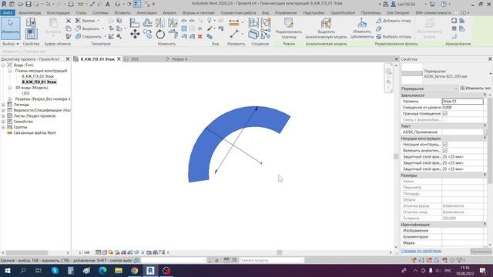The height and width of the screenshot is (277, 493).
Task: Click Изменить тип button in Properties
Action: [x=475, y=88]
